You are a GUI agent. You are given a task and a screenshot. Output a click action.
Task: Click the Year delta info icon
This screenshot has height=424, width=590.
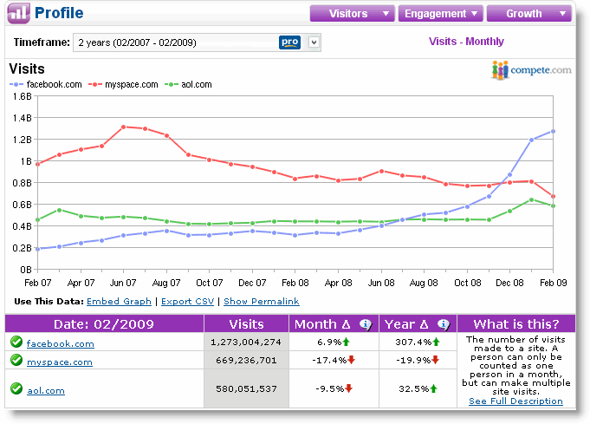444,324
